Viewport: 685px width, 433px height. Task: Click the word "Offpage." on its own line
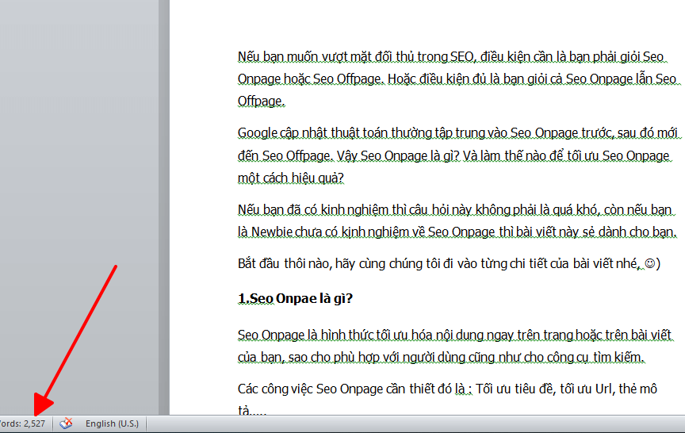[262, 102]
